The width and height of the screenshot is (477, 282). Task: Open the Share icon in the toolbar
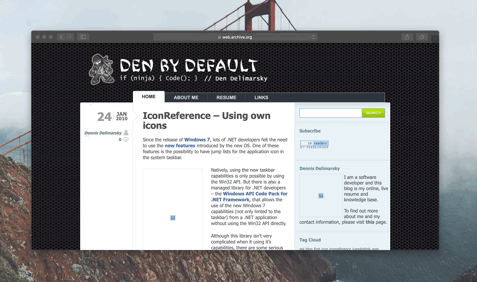[x=407, y=37]
